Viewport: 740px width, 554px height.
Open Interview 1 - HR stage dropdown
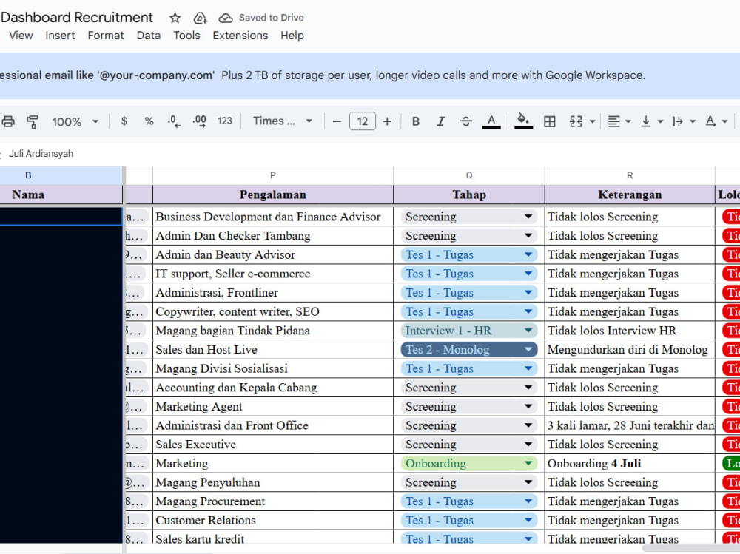(528, 331)
